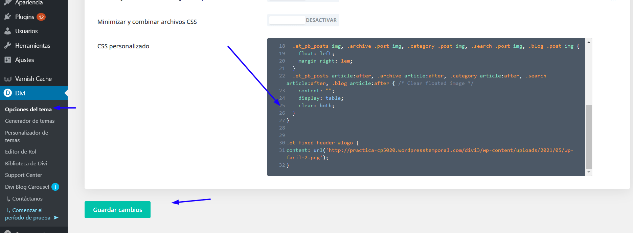Toggle Minimizar y combinar archivos CSS switch
The image size is (633, 233).
point(303,20)
